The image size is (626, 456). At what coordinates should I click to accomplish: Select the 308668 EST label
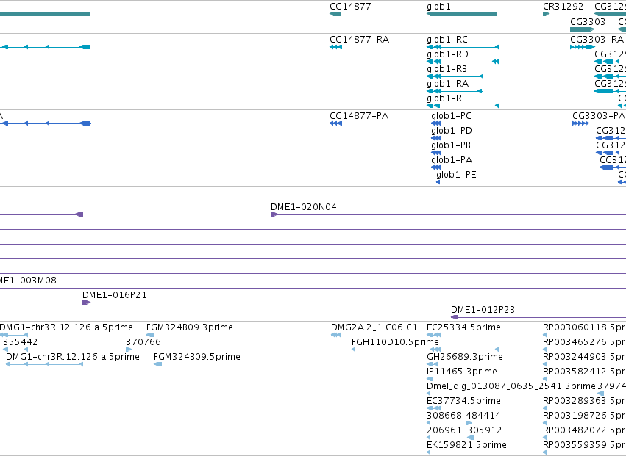(444, 416)
